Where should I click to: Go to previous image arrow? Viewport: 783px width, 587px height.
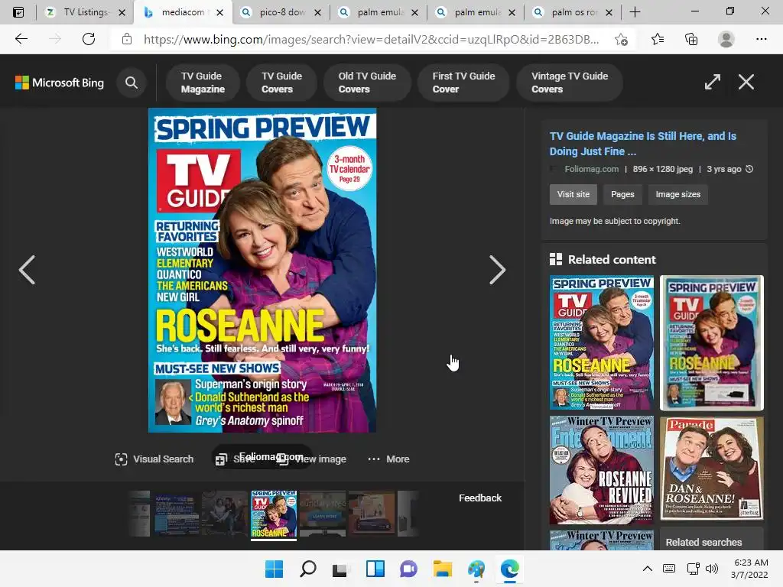tap(27, 270)
